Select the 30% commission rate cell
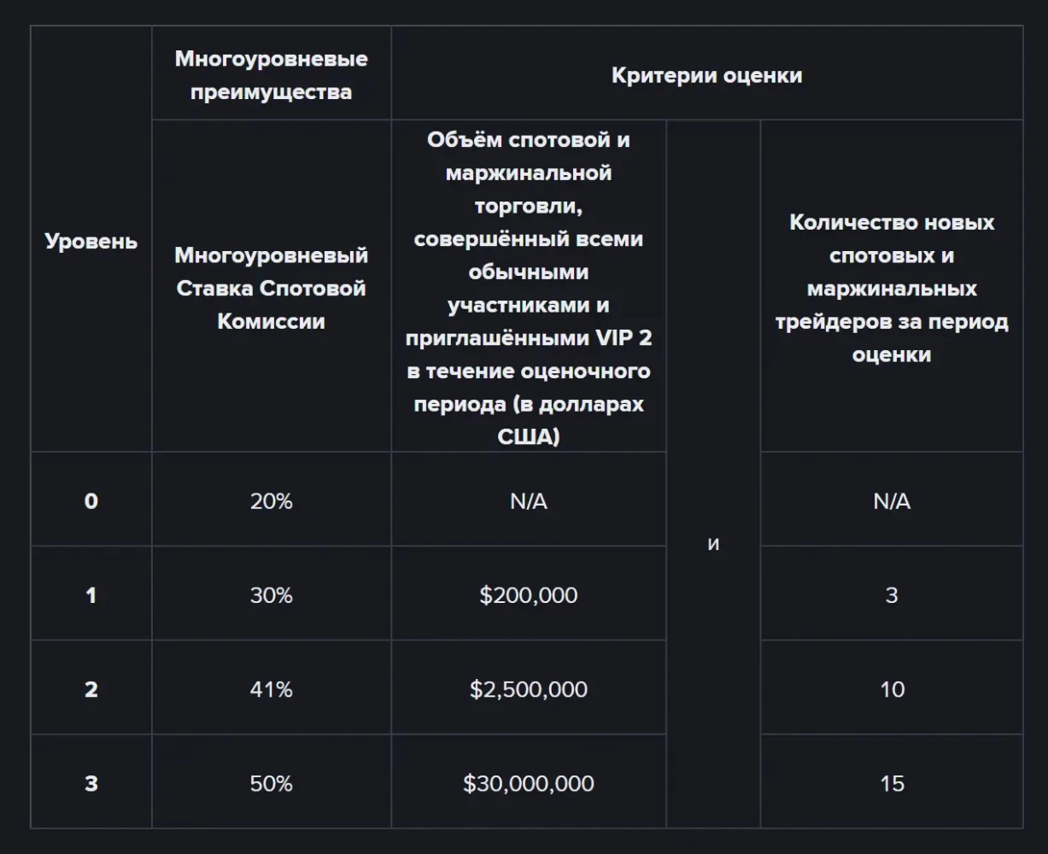Screen dimensions: 1048x854 click(x=271, y=594)
